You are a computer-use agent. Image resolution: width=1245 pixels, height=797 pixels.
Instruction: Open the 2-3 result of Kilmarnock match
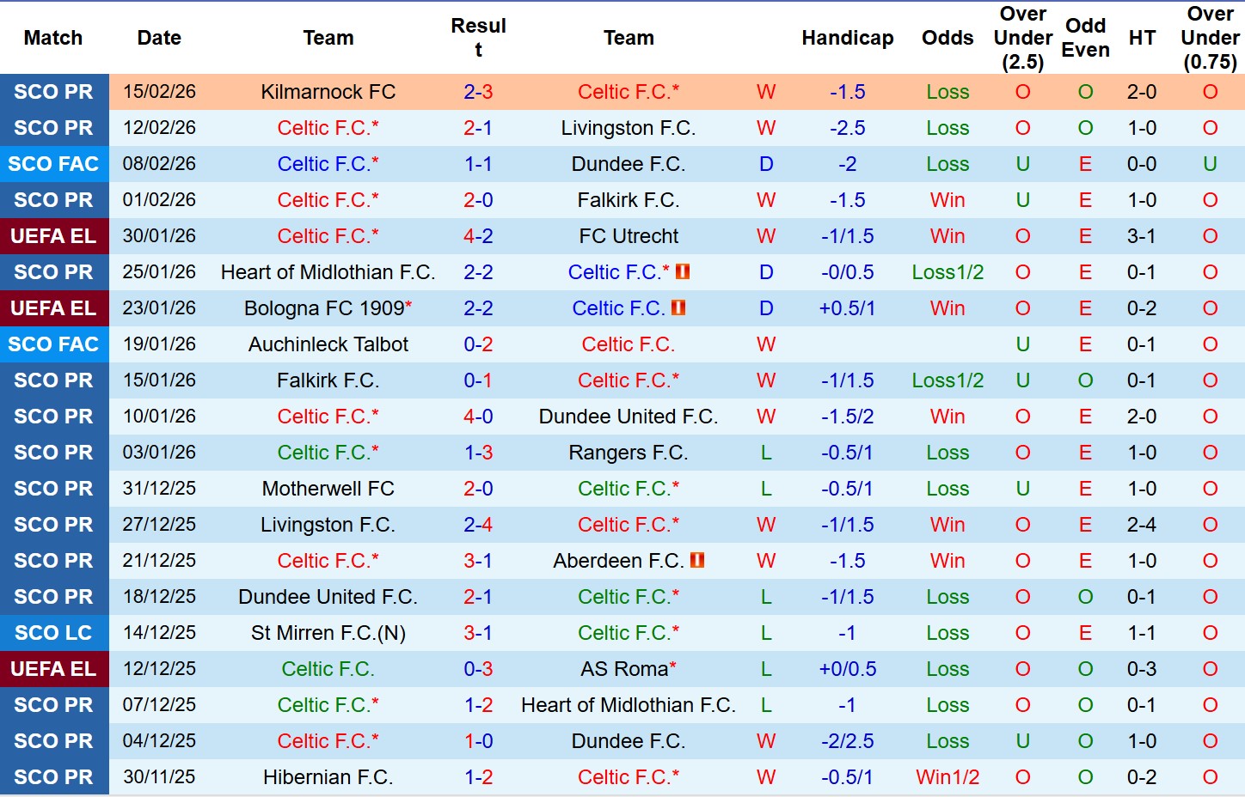click(478, 92)
